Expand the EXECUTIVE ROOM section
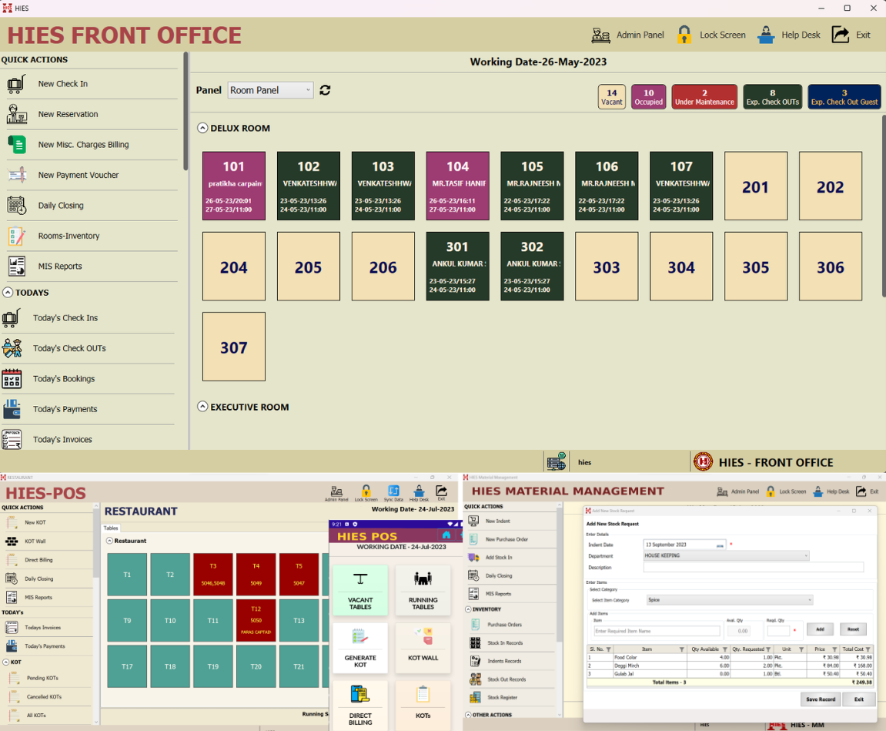886x731 pixels. click(202, 407)
